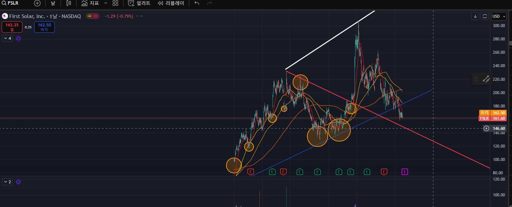Collapse the 4 indicators legend in main pane
512x207 pixels.
click(x=7, y=38)
